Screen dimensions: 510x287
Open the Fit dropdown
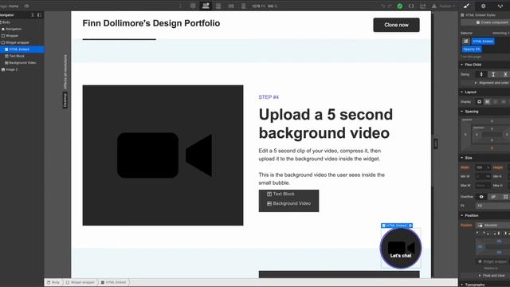[492, 206]
